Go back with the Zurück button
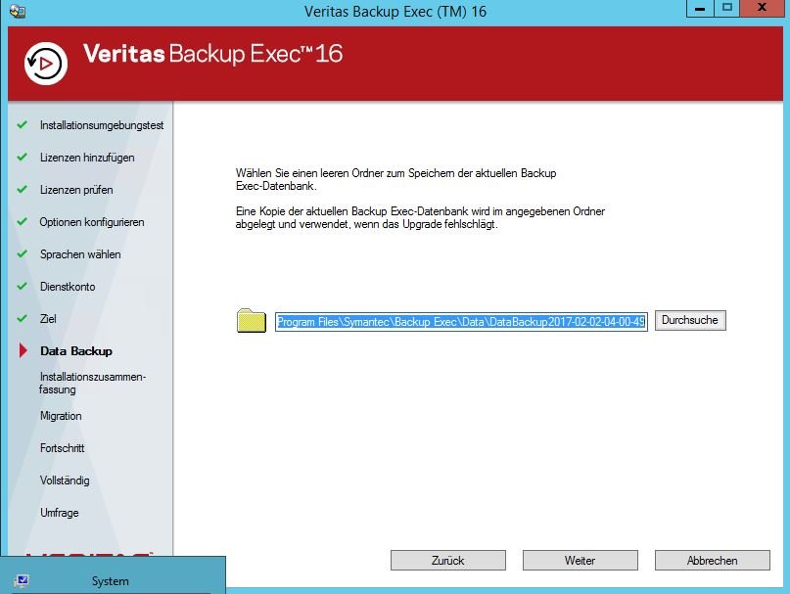Viewport: 790px width, 594px height. point(448,561)
